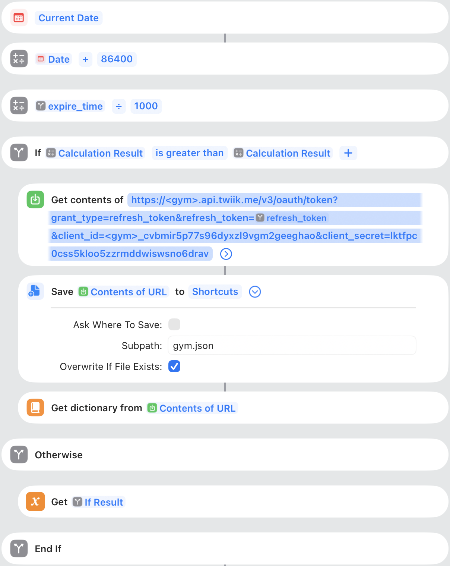Screen dimensions: 450x566
Task: Expand the Get Contents of URL options chevron
Action: 226,254
